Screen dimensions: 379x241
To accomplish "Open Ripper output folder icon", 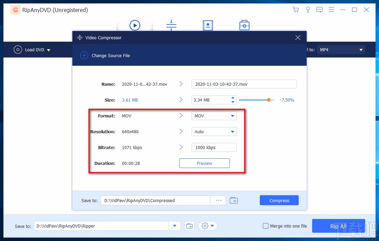I will (190, 226).
